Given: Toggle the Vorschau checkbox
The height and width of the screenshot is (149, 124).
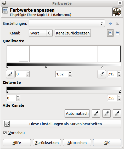Looking at the screenshot, I should 5,133.
